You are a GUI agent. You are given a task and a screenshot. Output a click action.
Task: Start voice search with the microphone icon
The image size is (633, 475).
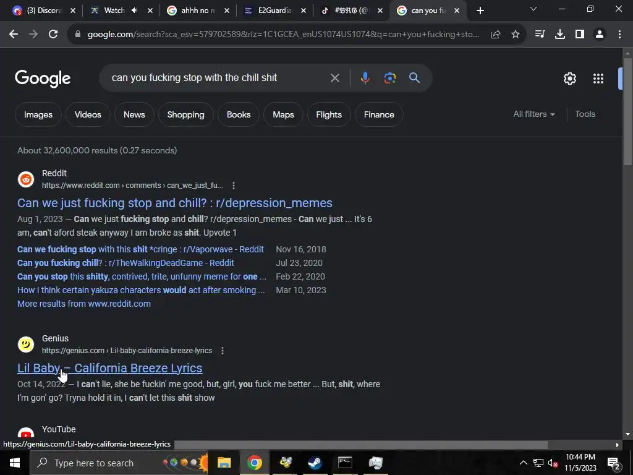[365, 78]
